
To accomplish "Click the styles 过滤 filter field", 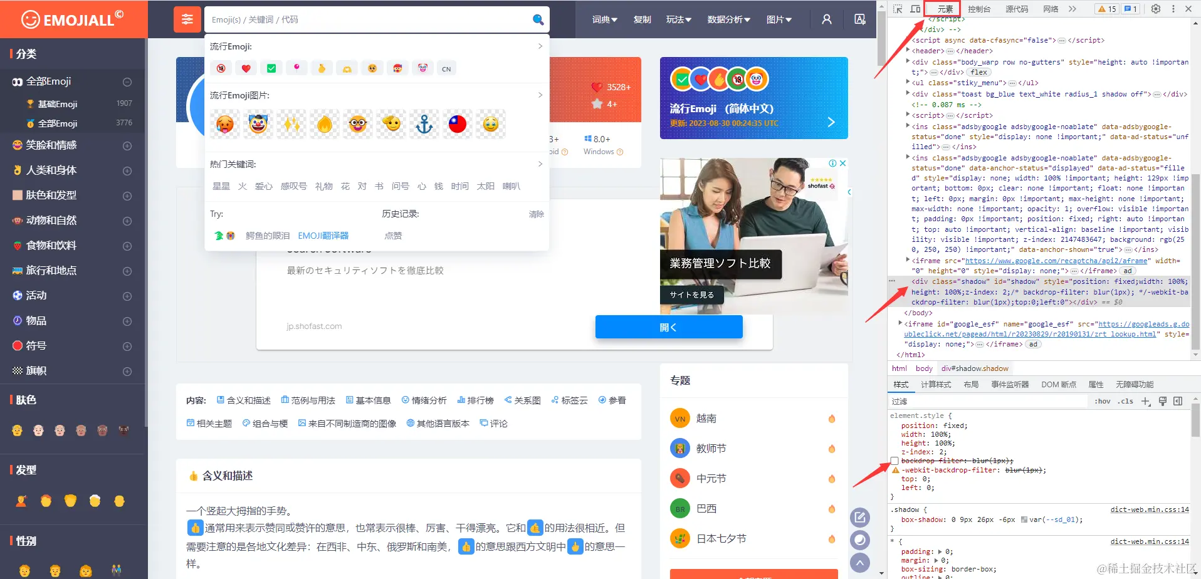I will (988, 401).
